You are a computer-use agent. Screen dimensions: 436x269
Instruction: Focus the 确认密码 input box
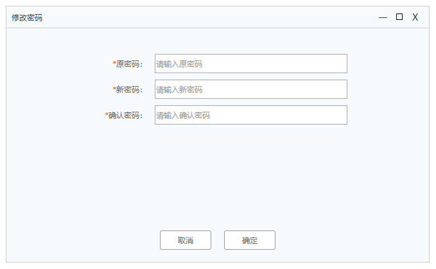pyautogui.click(x=251, y=115)
